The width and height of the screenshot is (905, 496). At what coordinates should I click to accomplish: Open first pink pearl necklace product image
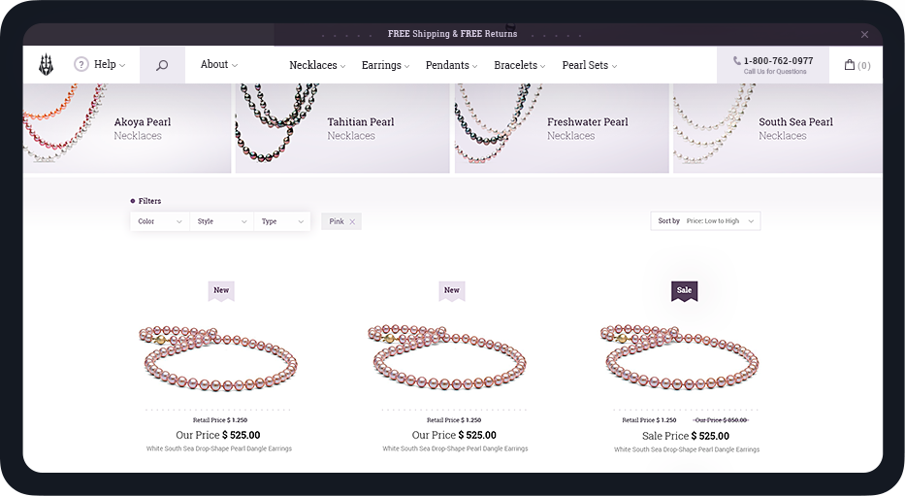[x=218, y=359]
